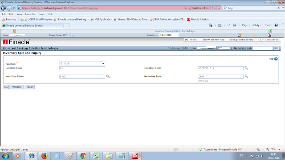Open the Finacle Solution favorite link
The image size is (285, 160).
[x=198, y=20]
